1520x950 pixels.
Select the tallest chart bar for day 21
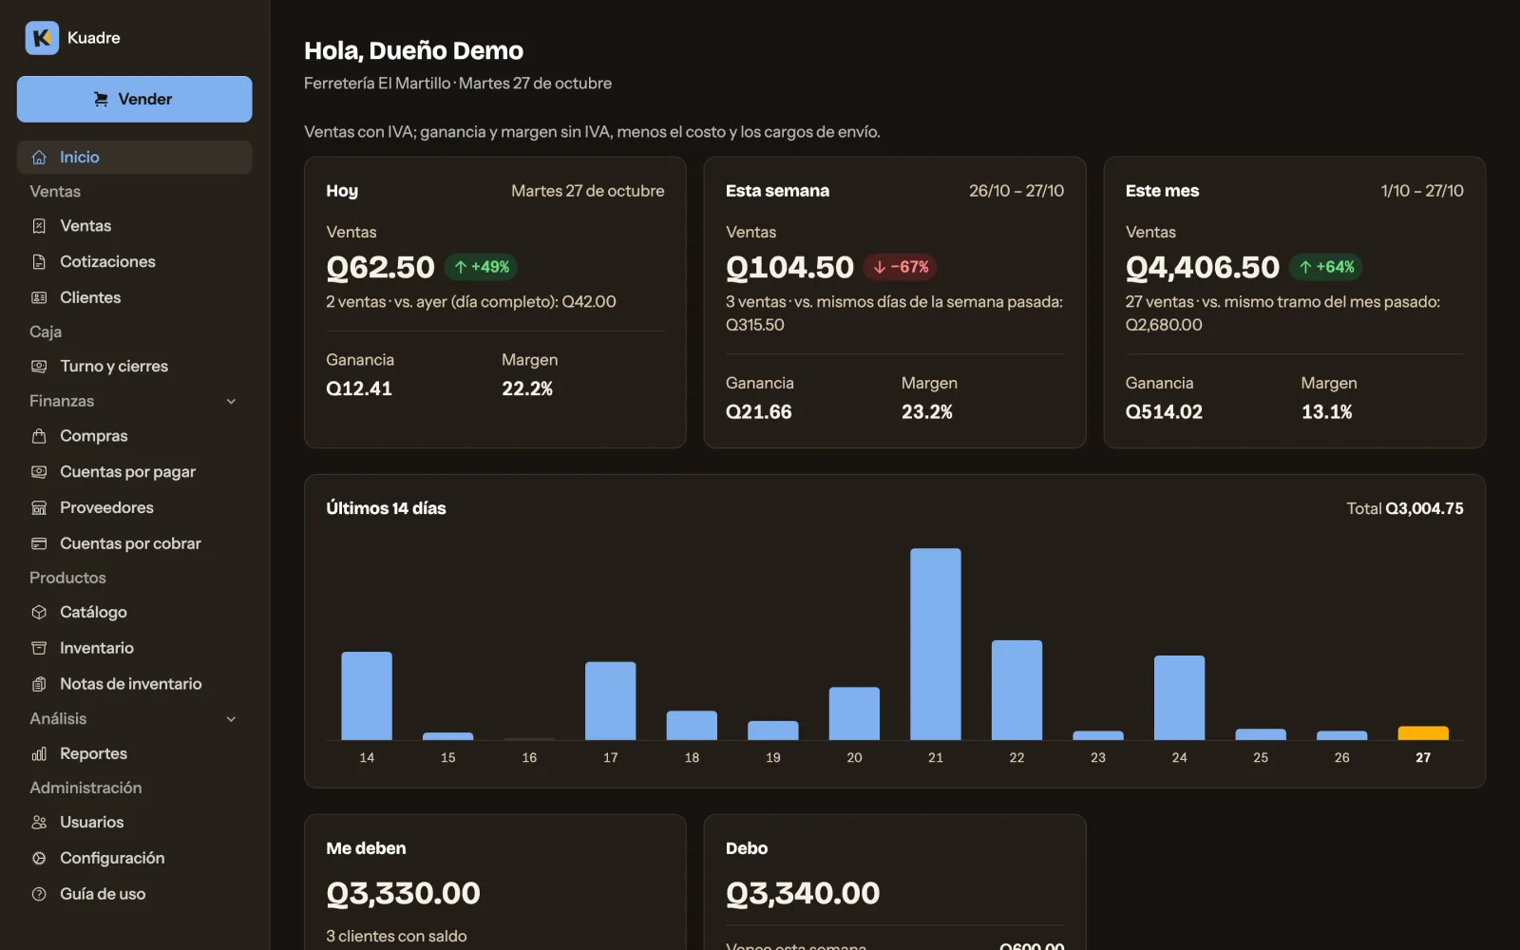[x=936, y=644]
